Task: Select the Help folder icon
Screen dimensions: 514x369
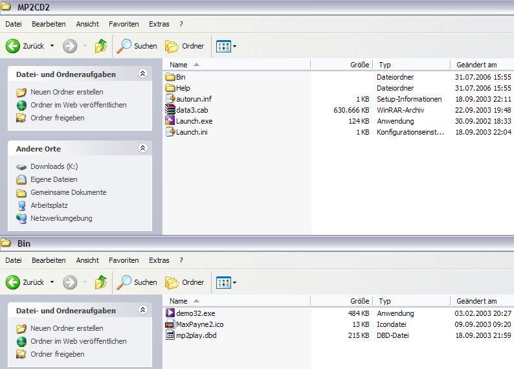Action: pos(170,88)
